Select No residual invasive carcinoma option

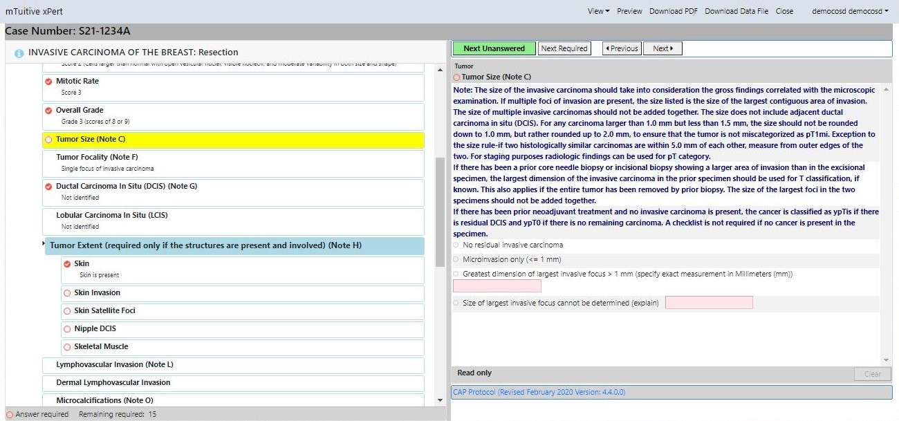click(x=456, y=245)
